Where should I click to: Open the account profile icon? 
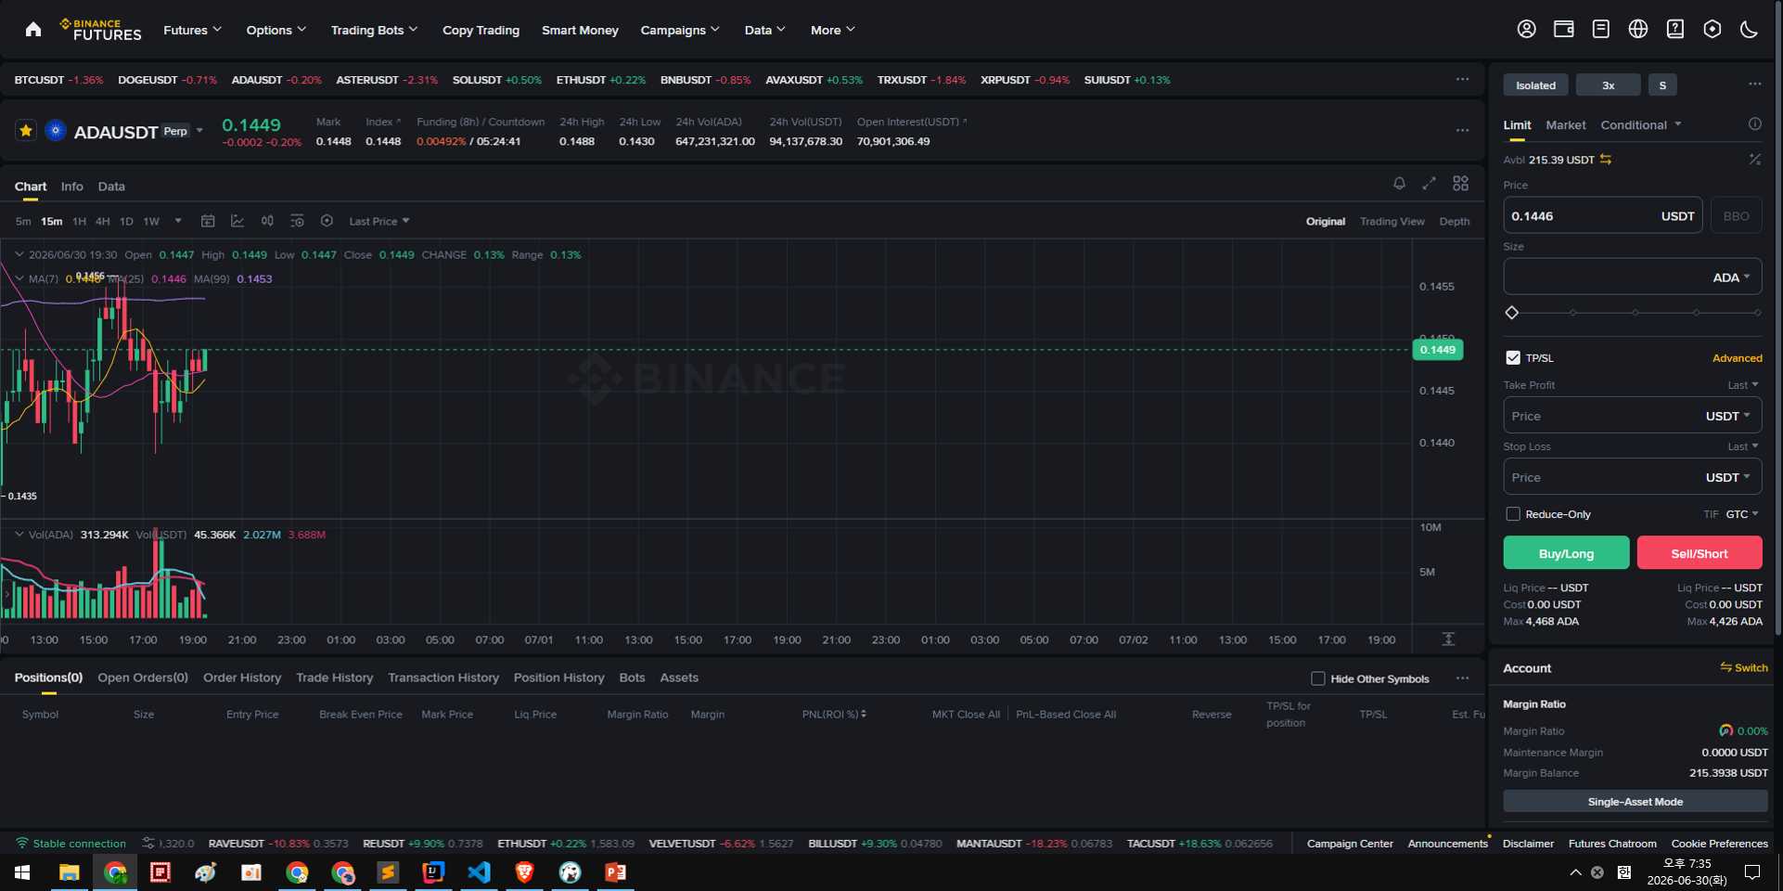tap(1526, 30)
